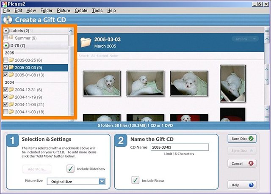The image size is (271, 194).
Task: Check the 2005-03-25 folder checkbox
Action: tap(5, 60)
